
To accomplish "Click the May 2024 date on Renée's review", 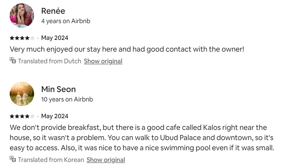I will (x=55, y=38).
